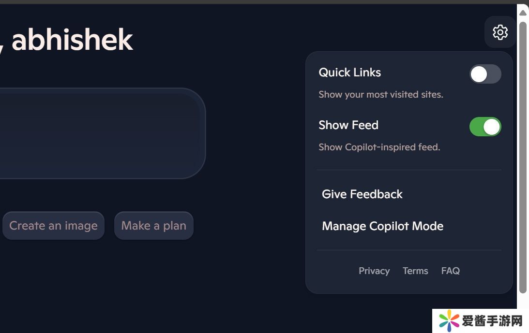Image resolution: width=529 pixels, height=333 pixels.
Task: Click the scrollbar up arrow
Action: coord(523,13)
